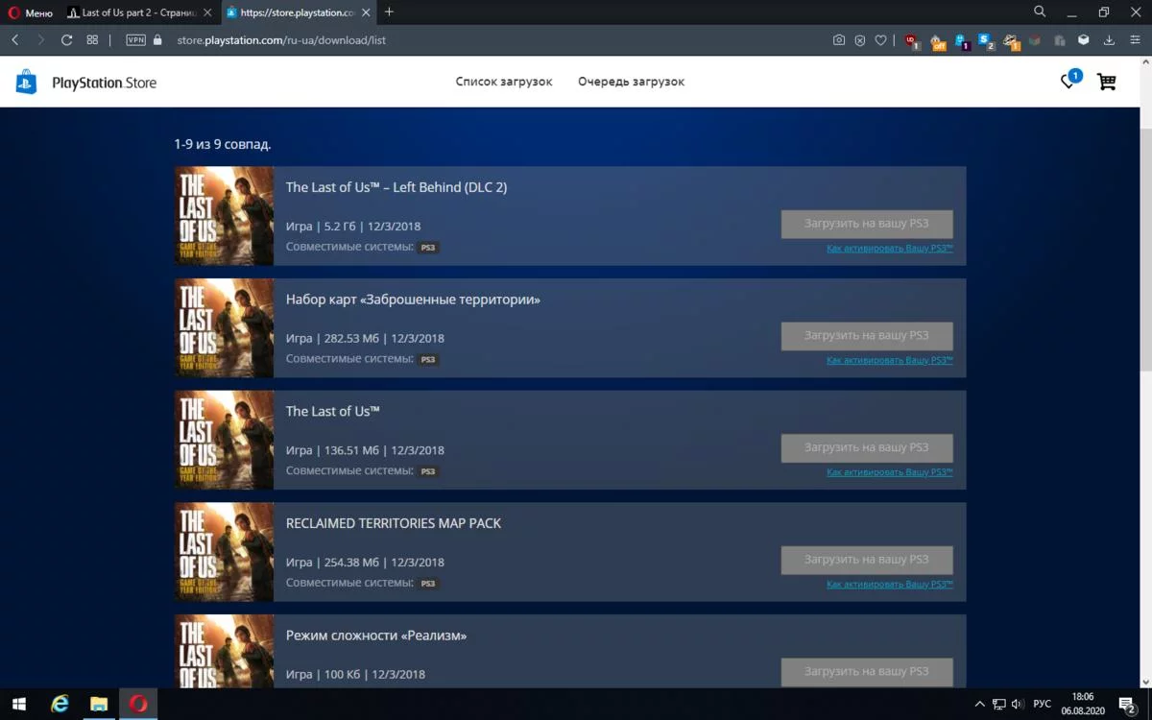The height and width of the screenshot is (720, 1152).
Task: Open File Explorer from the taskbar
Action: pos(99,704)
